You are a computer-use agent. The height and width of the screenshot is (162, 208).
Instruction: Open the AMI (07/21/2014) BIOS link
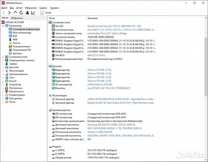tap(96, 55)
